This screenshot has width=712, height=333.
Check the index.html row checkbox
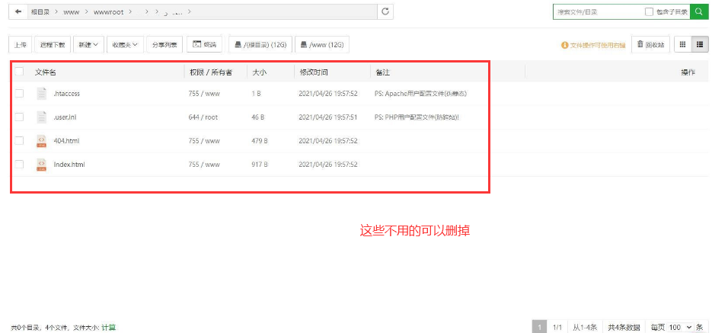(x=19, y=164)
